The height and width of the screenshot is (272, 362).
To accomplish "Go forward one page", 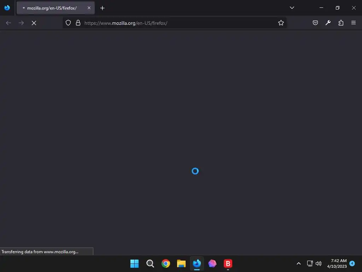I will point(21,23).
